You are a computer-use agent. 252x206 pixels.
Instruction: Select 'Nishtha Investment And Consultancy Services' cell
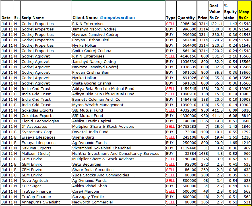(118, 154)
